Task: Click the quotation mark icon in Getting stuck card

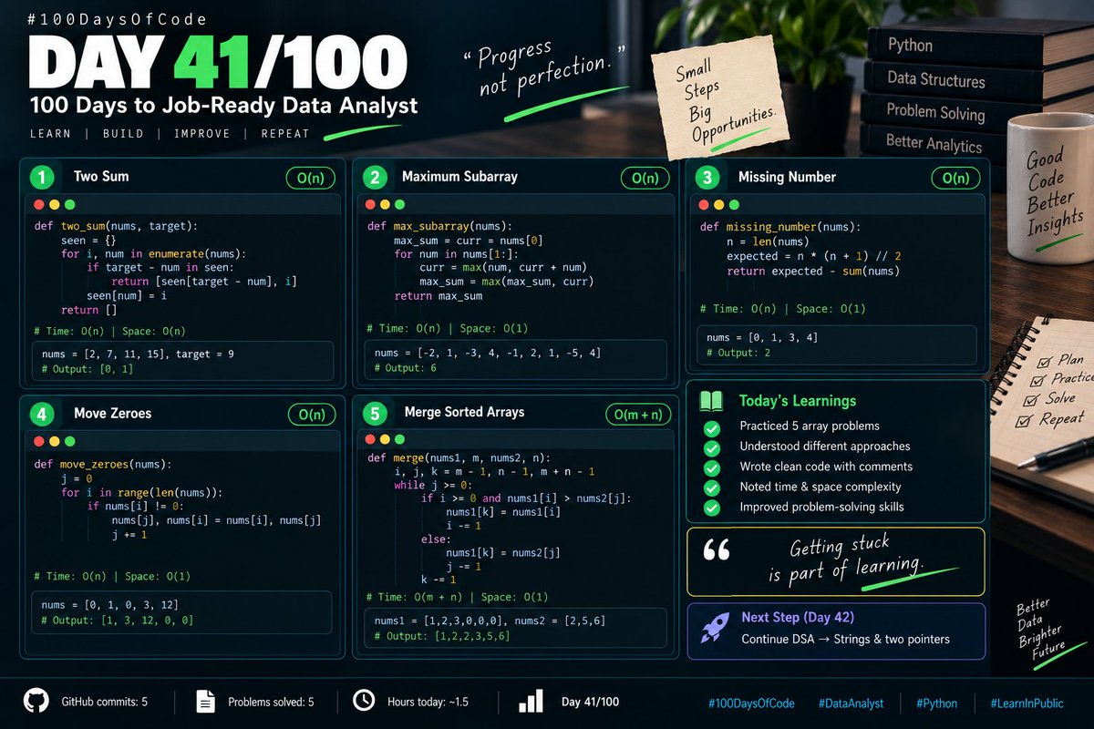Action: [717, 549]
